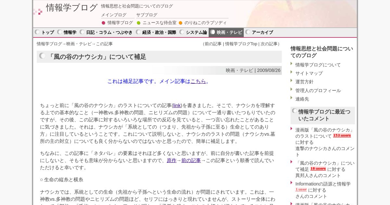Click the 10 users bookmark badge
Viewport: 390px width, 205px height.
coord(318,169)
